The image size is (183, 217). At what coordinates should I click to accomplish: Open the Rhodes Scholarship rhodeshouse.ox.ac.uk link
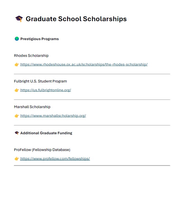pyautogui.click(x=84, y=65)
